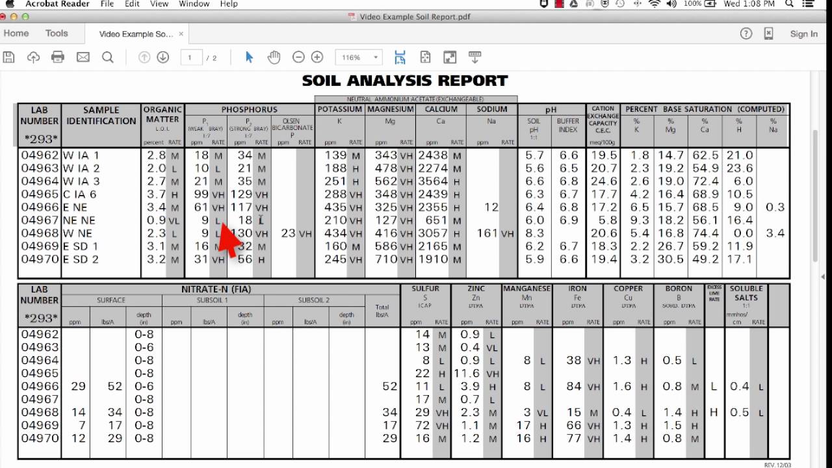
Task: Select the Video Example Soil Report tab
Action: tap(135, 34)
